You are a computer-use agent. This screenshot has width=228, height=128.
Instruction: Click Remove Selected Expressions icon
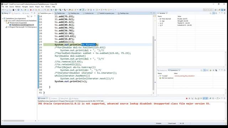coord(213,70)
